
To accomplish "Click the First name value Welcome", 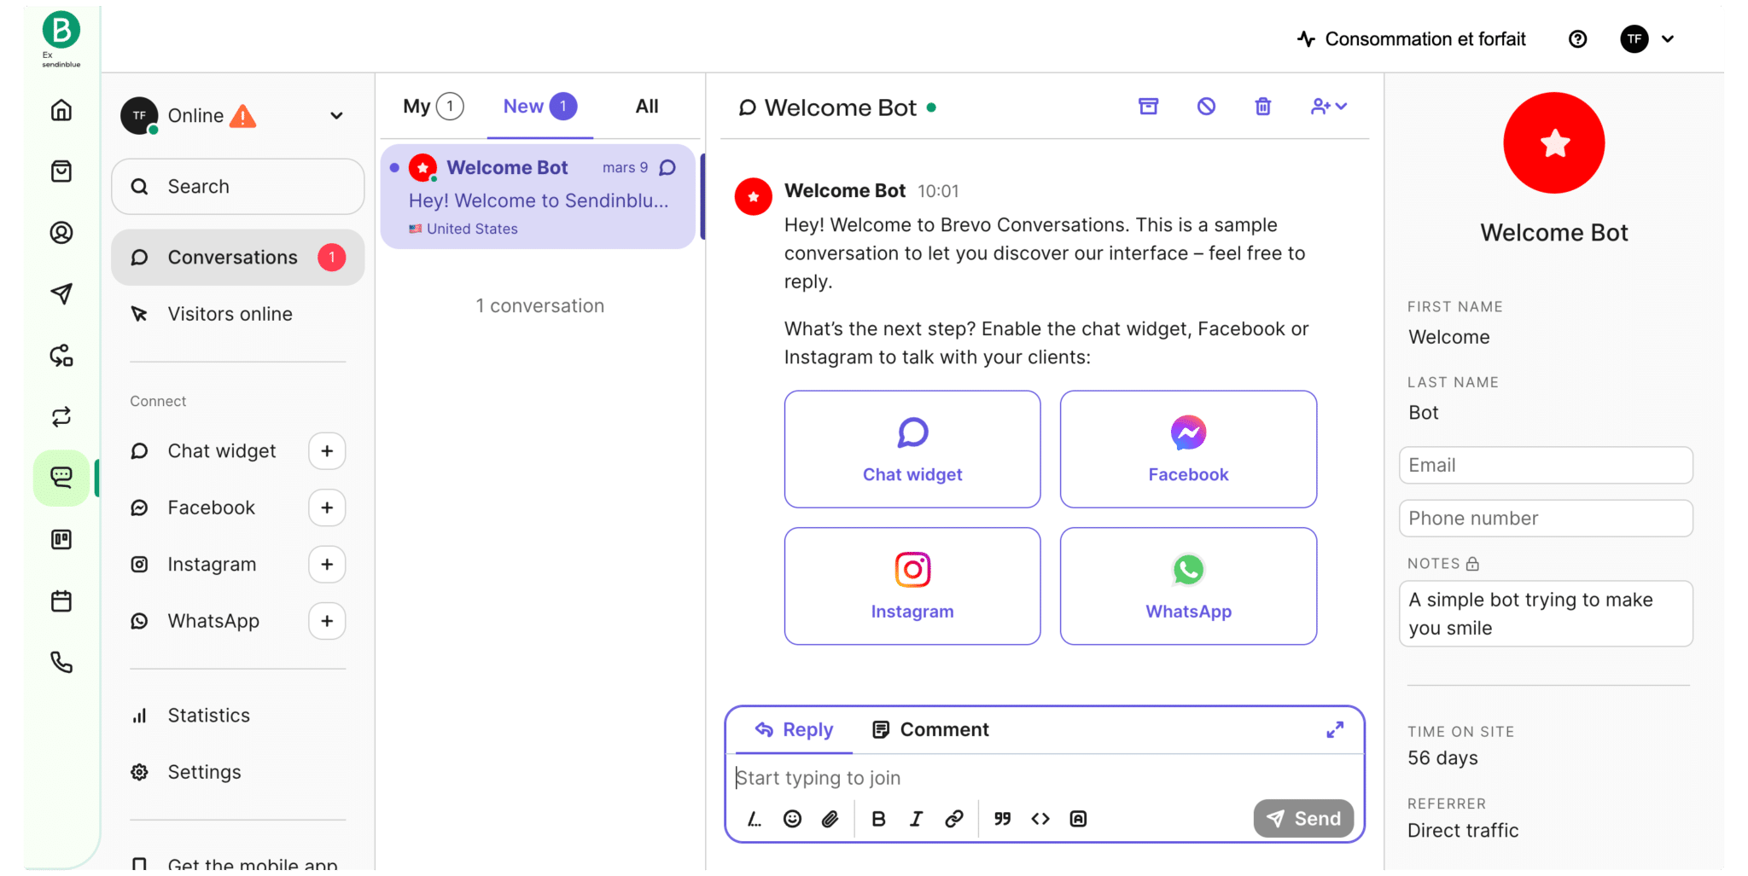I will tap(1449, 337).
